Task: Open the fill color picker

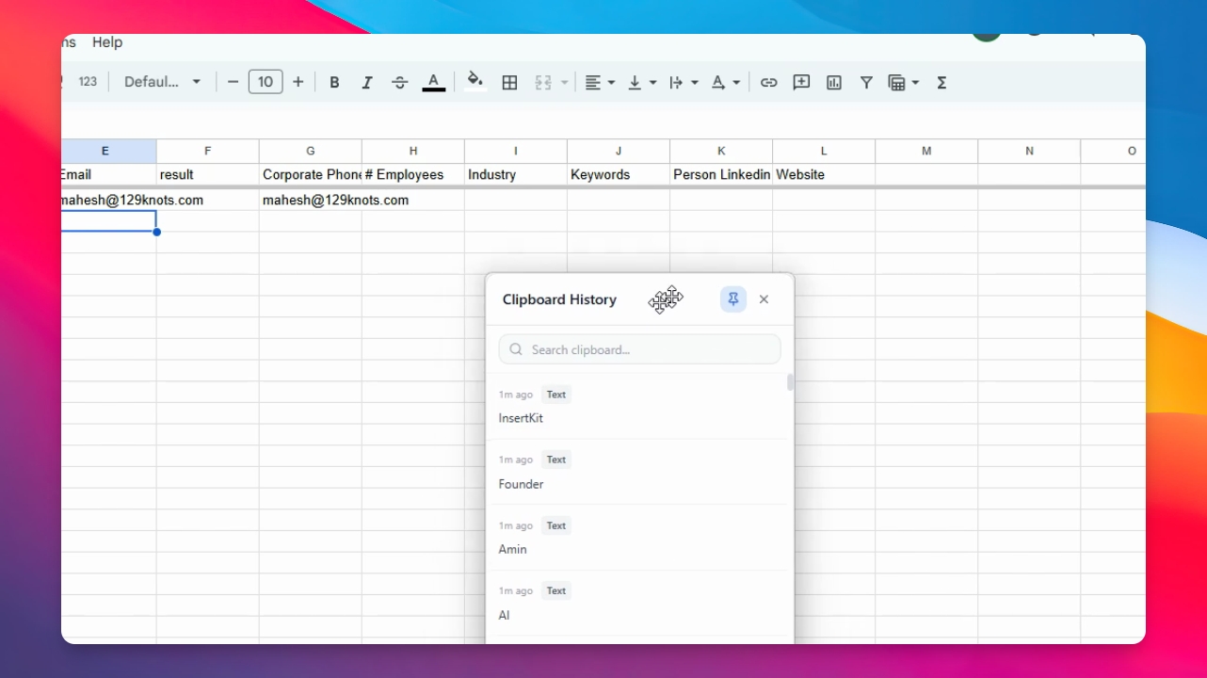Action: [475, 81]
